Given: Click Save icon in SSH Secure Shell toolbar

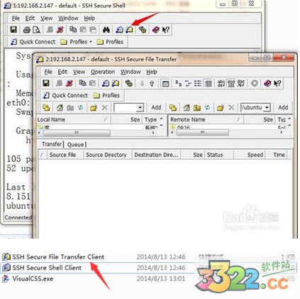Looking at the screenshot, I should pos(13,30).
